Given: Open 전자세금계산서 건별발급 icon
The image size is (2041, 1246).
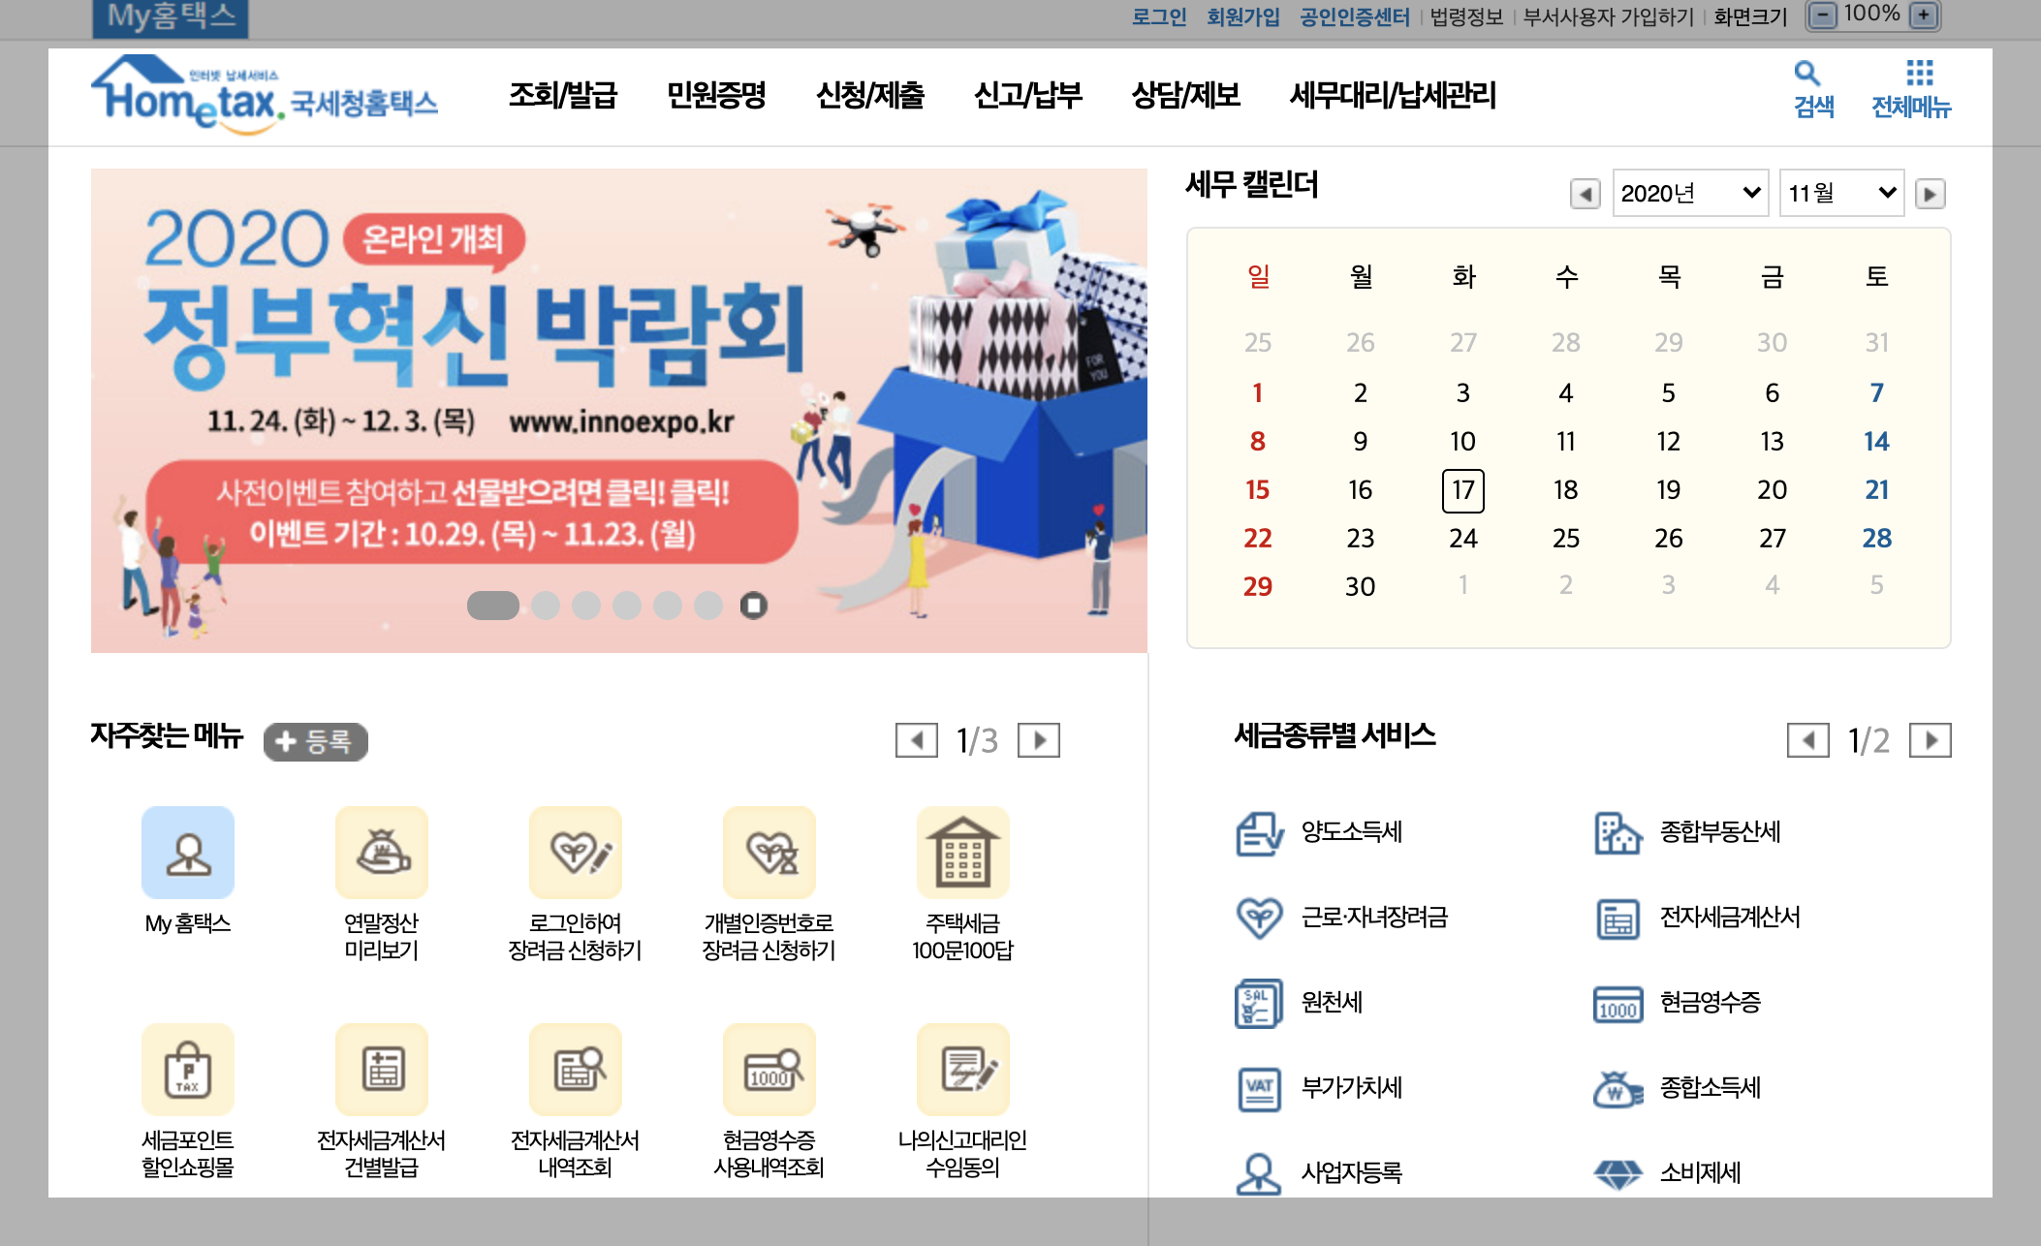Looking at the screenshot, I should click(x=382, y=1070).
